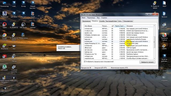Open the HELP desktop icon
The image size is (171, 96).
click(164, 4)
